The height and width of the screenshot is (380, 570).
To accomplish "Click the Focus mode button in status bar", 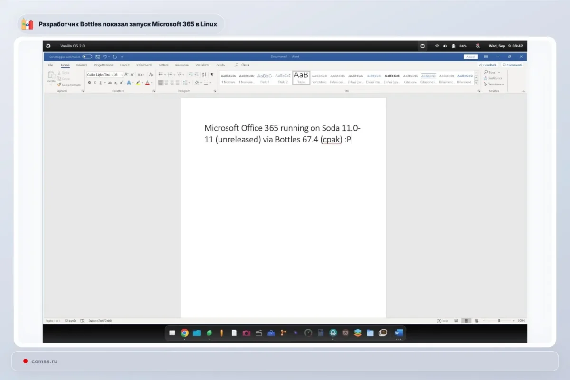I will pos(443,321).
